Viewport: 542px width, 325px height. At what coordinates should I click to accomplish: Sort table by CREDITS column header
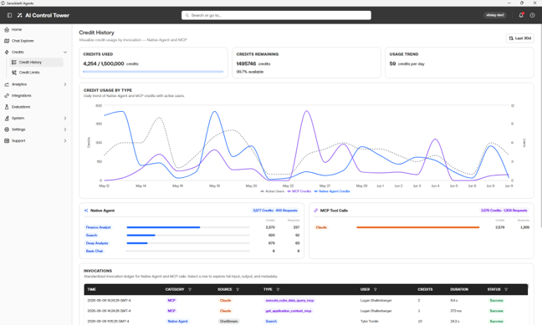425,289
